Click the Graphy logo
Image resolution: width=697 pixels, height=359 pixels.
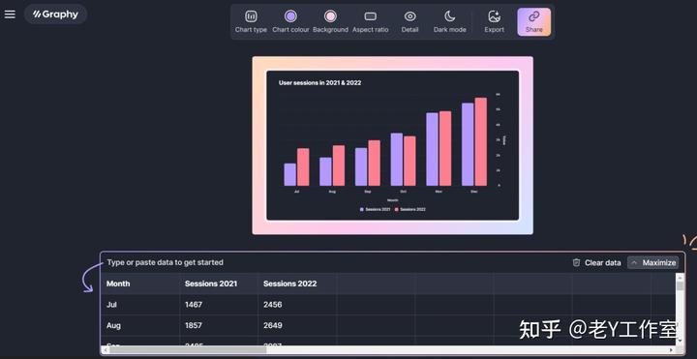(55, 15)
